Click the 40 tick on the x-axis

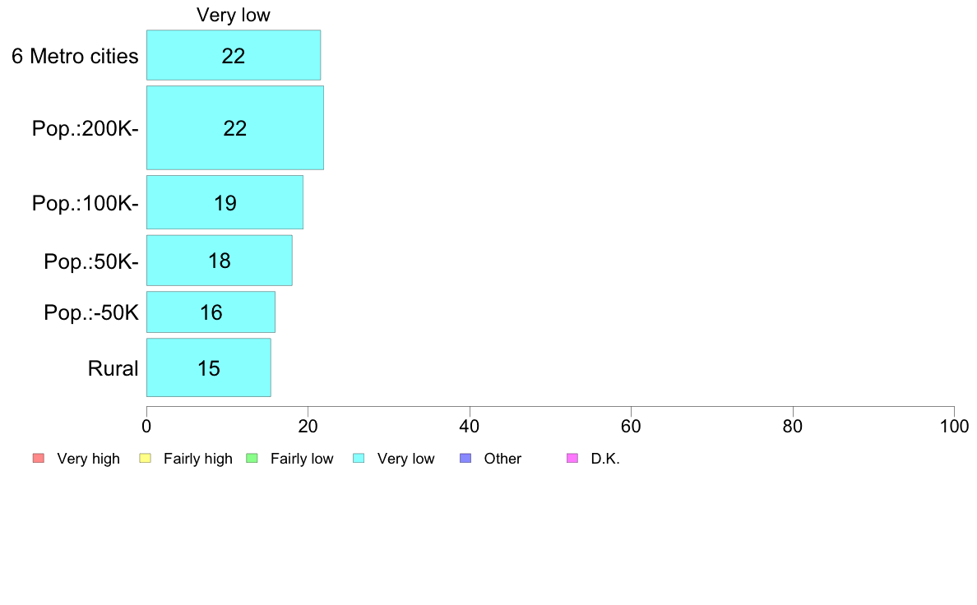(x=470, y=426)
